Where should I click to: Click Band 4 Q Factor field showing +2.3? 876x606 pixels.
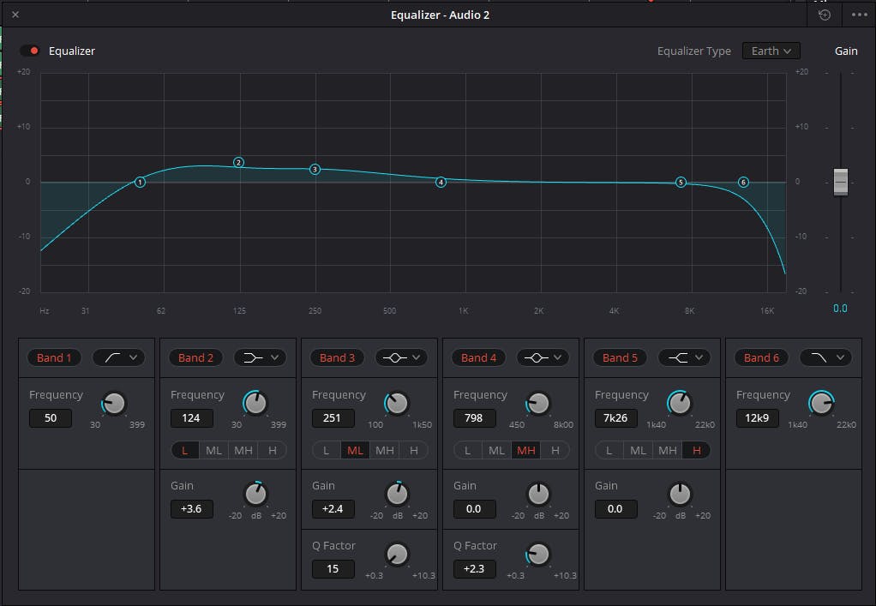(474, 568)
